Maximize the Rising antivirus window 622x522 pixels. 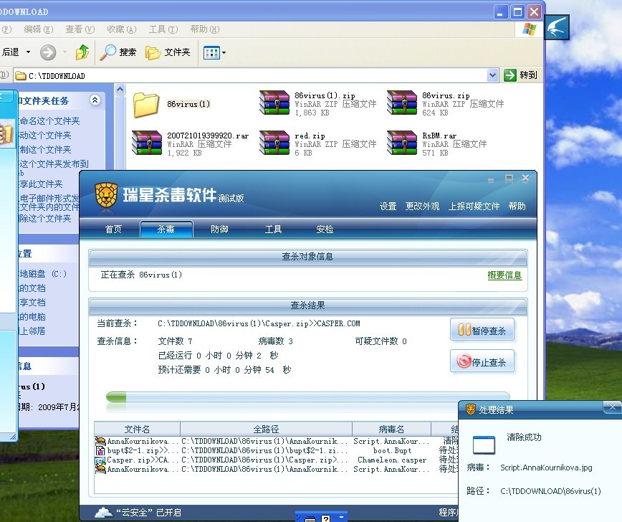point(509,179)
